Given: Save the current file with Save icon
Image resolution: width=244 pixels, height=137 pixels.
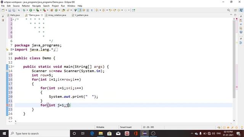Looking at the screenshot, I should [x=10, y=10].
